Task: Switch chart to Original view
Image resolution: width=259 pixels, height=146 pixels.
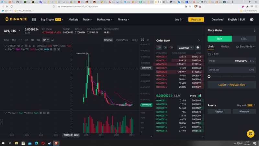Action: pos(108,40)
